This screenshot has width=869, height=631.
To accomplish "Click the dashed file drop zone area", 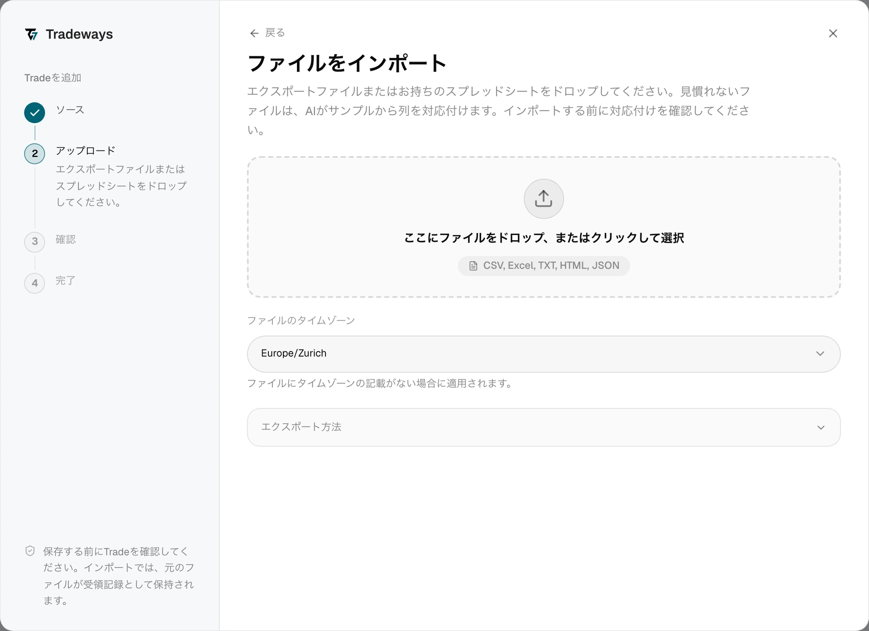I will [x=544, y=227].
